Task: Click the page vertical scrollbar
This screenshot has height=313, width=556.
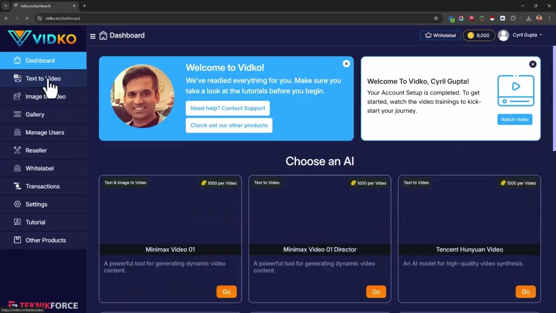Action: (554, 98)
